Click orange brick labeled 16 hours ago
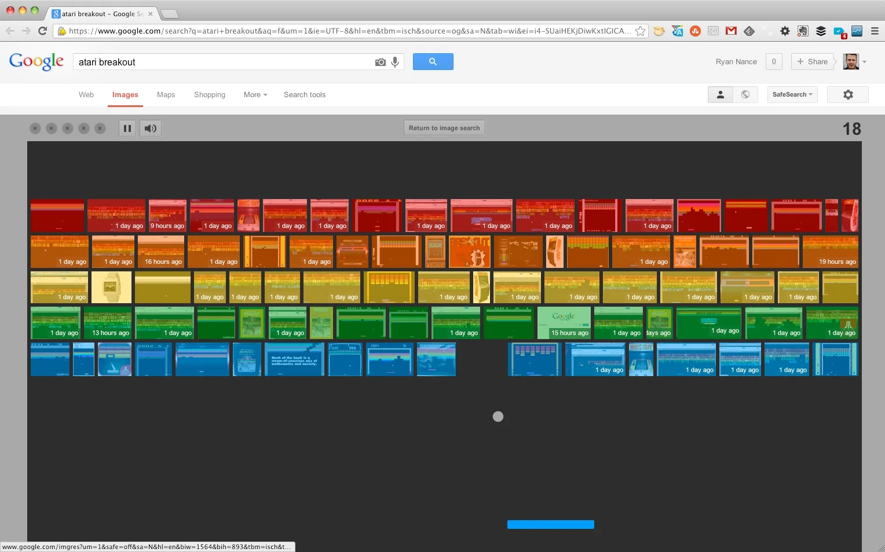This screenshot has width=885, height=552. click(x=161, y=252)
